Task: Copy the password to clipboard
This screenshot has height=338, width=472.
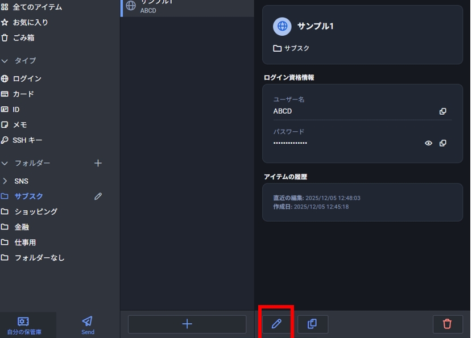Action: [x=442, y=143]
